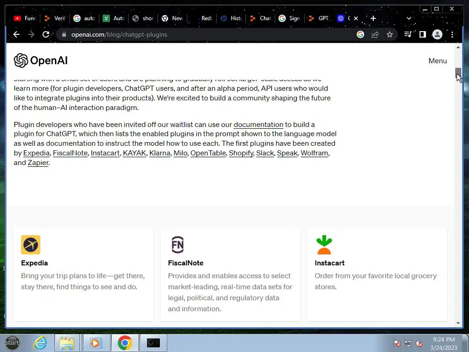The width and height of the screenshot is (469, 352).
Task: Expand the tab search chevron
Action: tap(409, 18)
